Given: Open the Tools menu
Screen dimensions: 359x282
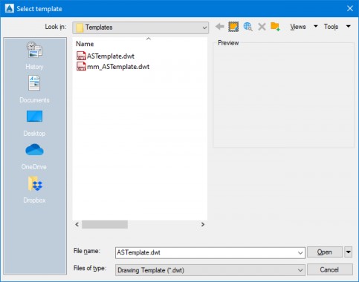Looking at the screenshot, I should coord(331,27).
